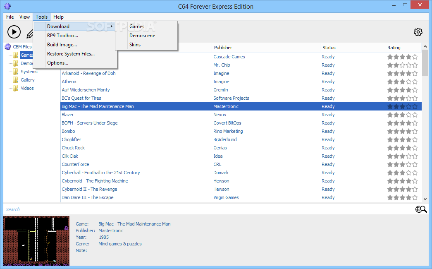Click the CBM Files root icon
432x269 pixels.
8,47
